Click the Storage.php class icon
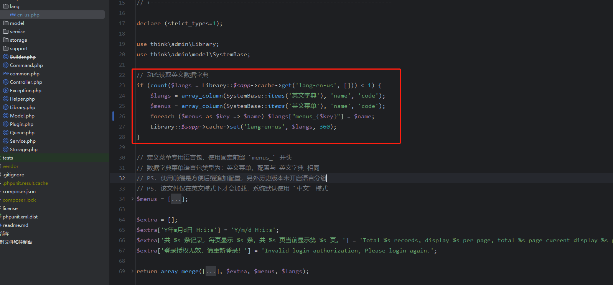Image resolution: width=613 pixels, height=285 pixels. [6, 149]
